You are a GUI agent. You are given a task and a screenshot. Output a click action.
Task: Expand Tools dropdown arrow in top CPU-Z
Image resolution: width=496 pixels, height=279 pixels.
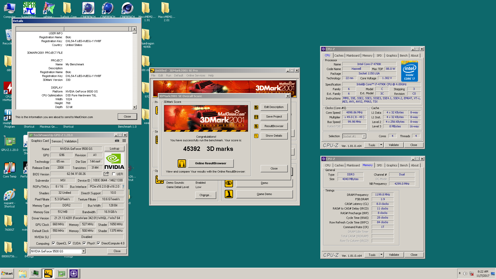pos(381,145)
